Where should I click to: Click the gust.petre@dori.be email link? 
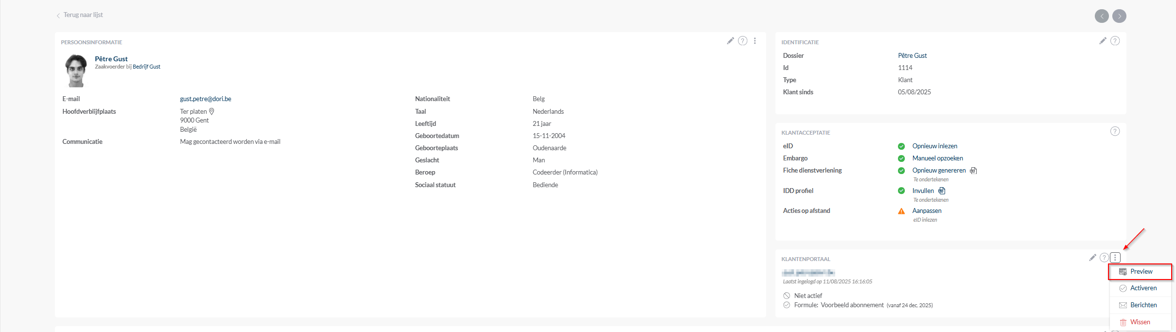[205, 99]
